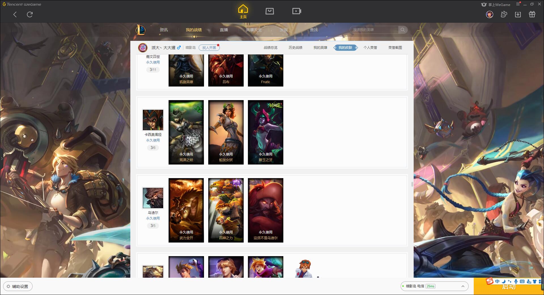Open the Sogou user account icon
Screen dimensions: 544x295
tap(529, 281)
